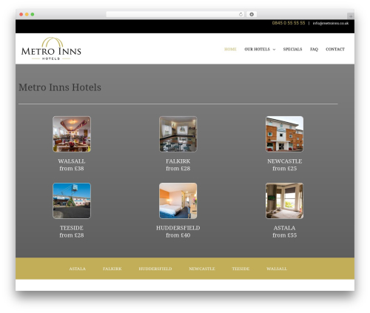Open a new browser tab with plus
This screenshot has width=370, height=313.
click(351, 16)
